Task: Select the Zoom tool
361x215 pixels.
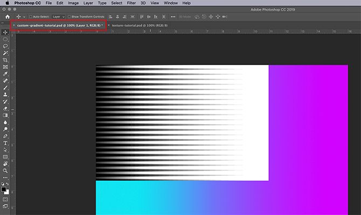Action: (5, 171)
